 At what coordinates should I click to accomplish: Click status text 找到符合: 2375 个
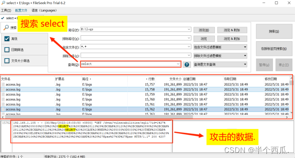(65, 156)
